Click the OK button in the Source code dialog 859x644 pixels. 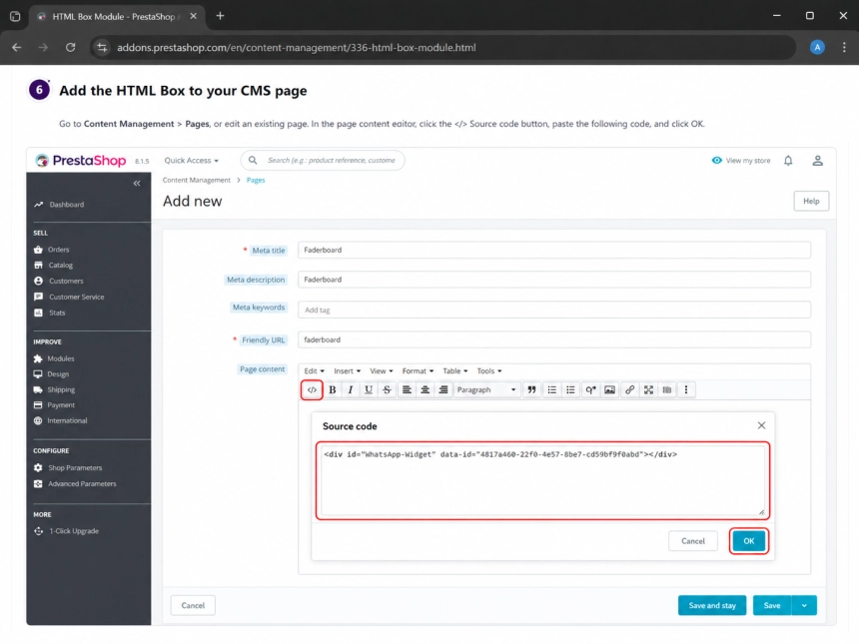click(x=748, y=541)
